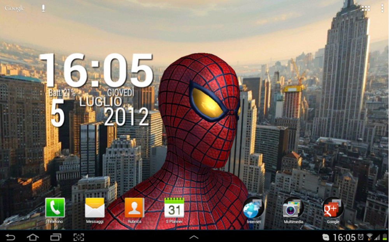Tap the Home navigation button
Viewport: 389px width, 242px height.
[33, 237]
